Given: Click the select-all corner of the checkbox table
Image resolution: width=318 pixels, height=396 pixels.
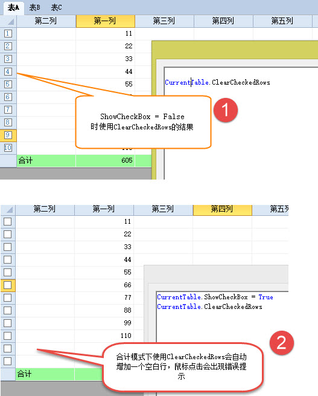Looking at the screenshot, I should point(8,210).
